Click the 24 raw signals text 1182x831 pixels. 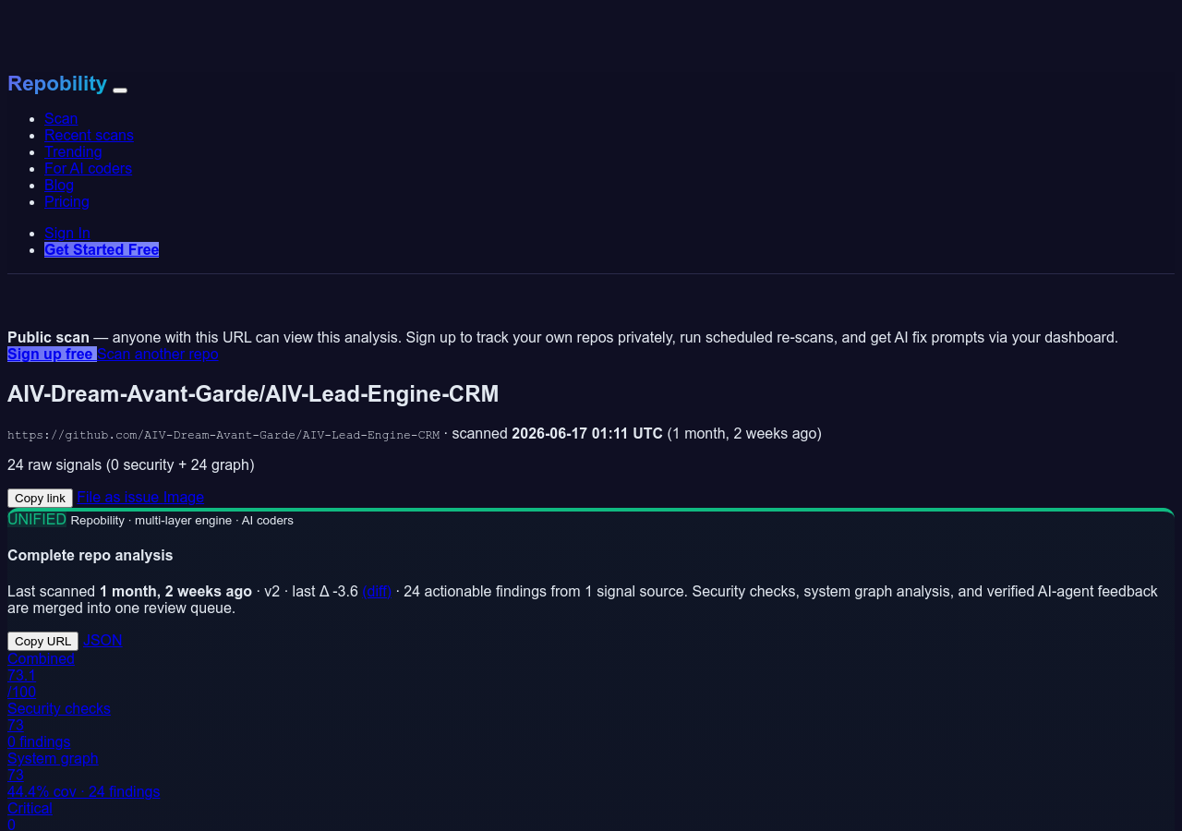(130, 464)
